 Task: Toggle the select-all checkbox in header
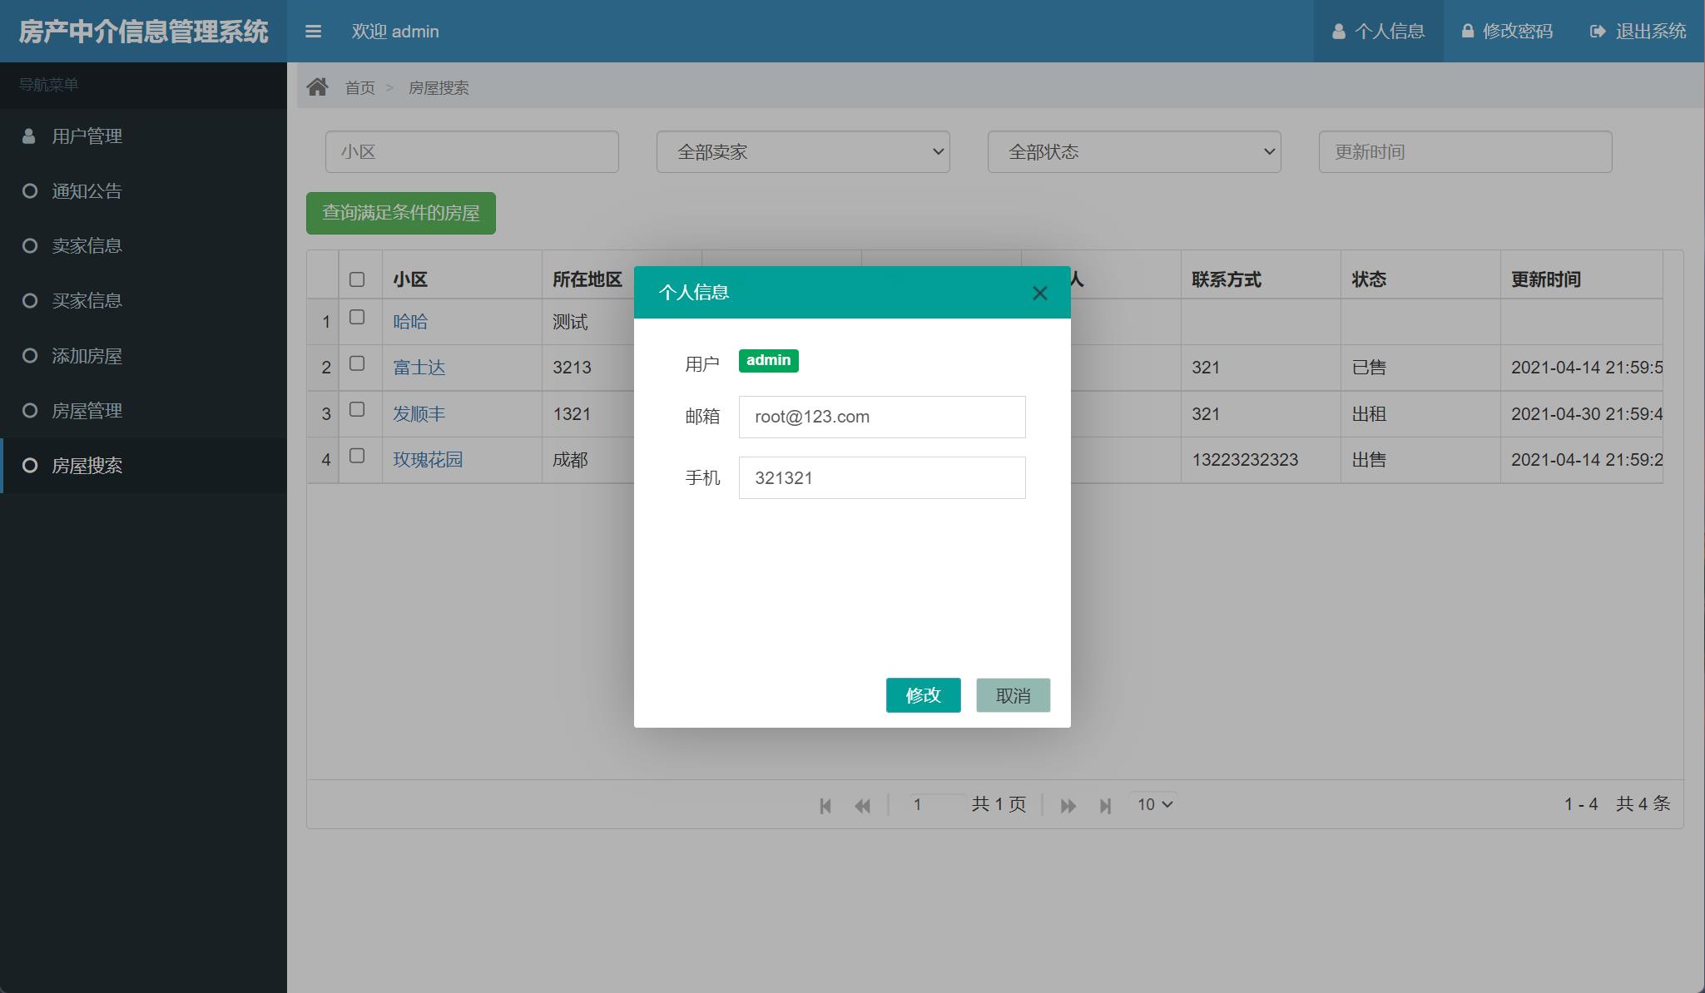[x=357, y=279]
